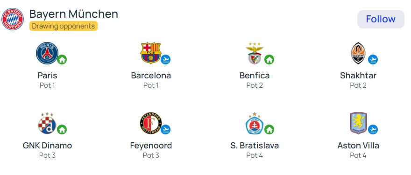
Task: Click the S. Bratislava crest
Action: pos(255,123)
